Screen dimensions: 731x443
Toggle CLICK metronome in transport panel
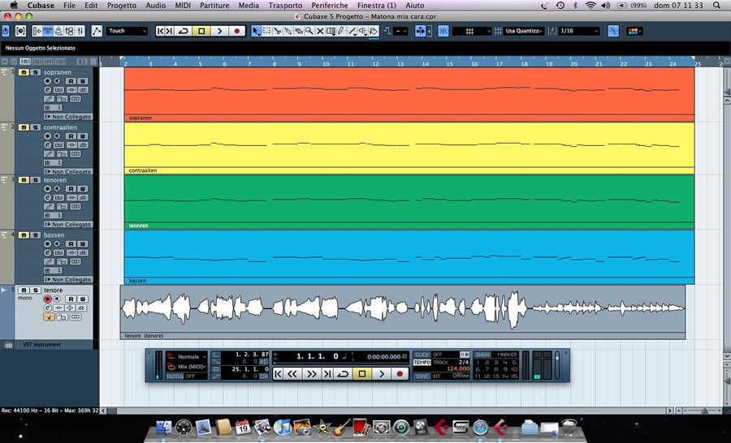pos(422,355)
